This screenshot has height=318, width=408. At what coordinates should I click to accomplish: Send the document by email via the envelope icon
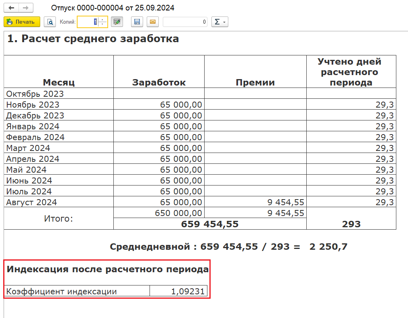click(x=152, y=22)
